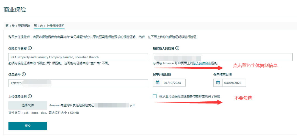Click info icon next to 保险公司名称
The image size is (297, 136).
(x=30, y=48)
